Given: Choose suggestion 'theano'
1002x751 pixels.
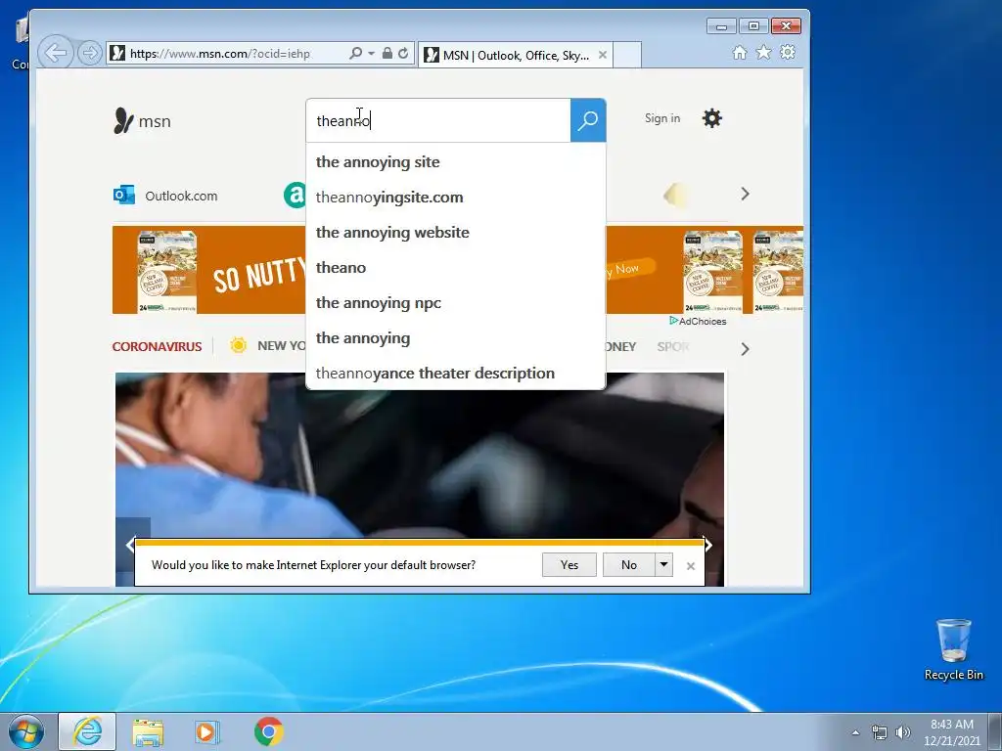Looking at the screenshot, I should 456,268.
